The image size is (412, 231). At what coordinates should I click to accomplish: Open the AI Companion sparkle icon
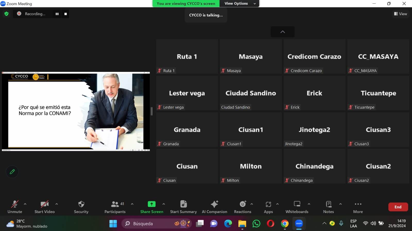[x=214, y=204]
